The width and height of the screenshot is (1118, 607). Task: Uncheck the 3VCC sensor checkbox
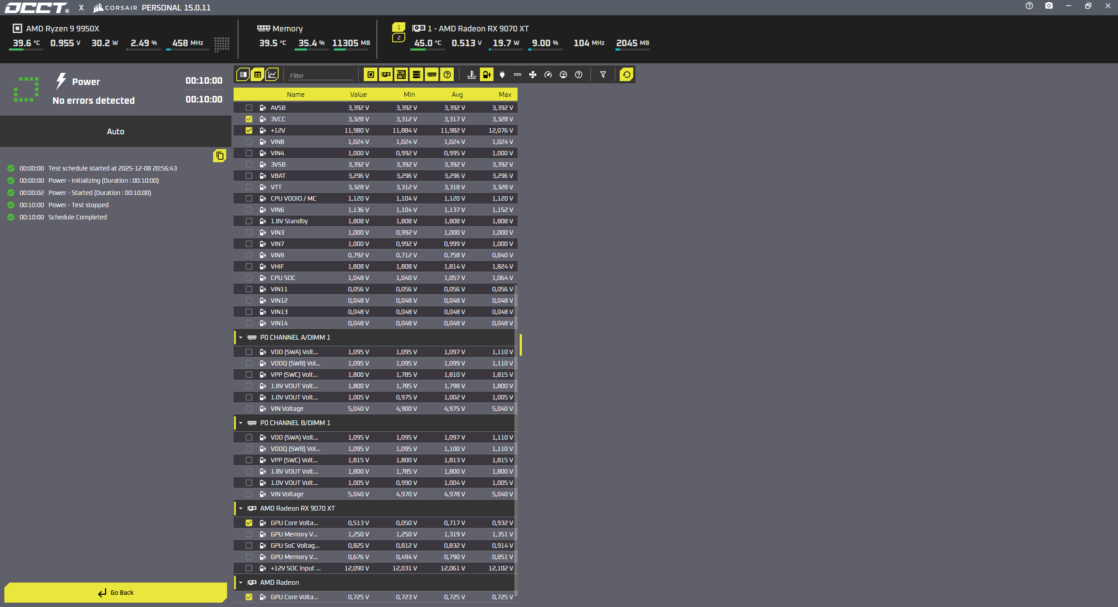point(249,119)
